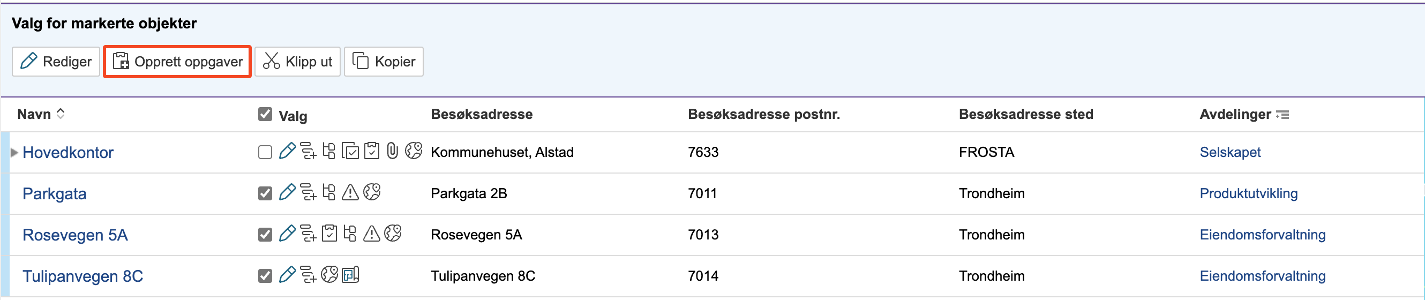Click the add sub-item icon for Parkgata
This screenshot has height=300, width=1425.
tap(308, 193)
